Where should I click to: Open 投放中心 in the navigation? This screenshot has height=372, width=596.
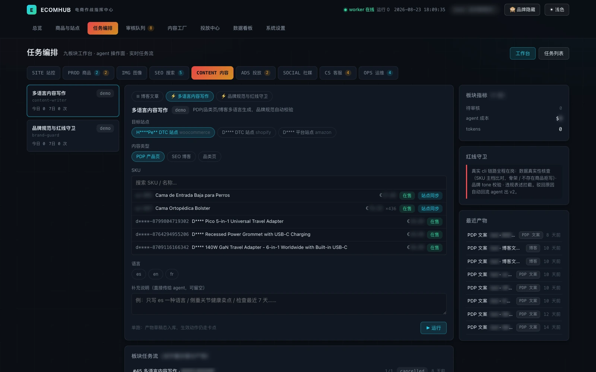click(x=210, y=28)
